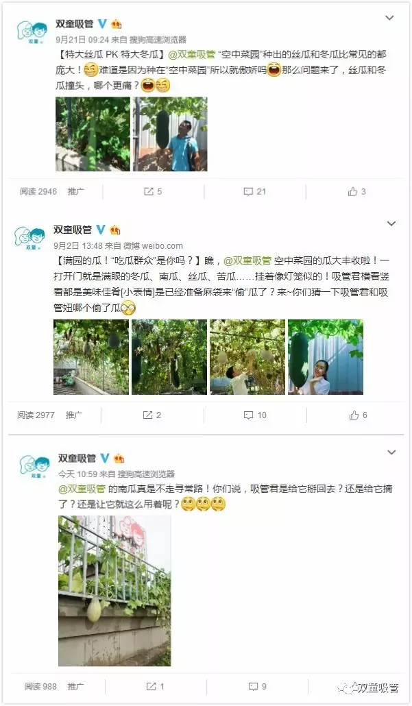Repost the first post with 5 shares
This screenshot has width=412, height=706.
tap(153, 192)
